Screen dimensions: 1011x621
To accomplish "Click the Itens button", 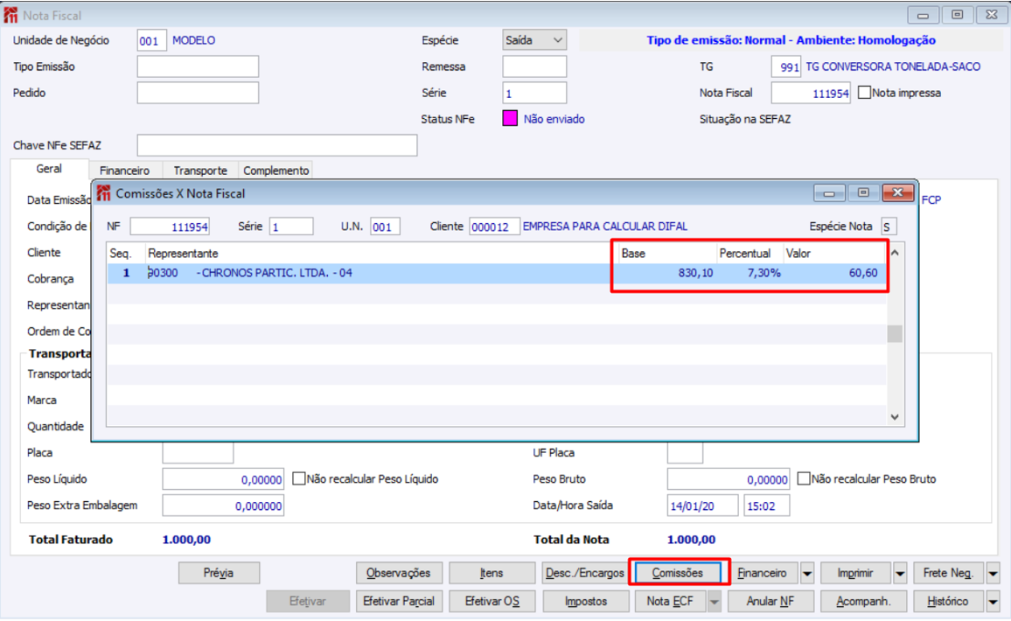I will coord(492,573).
